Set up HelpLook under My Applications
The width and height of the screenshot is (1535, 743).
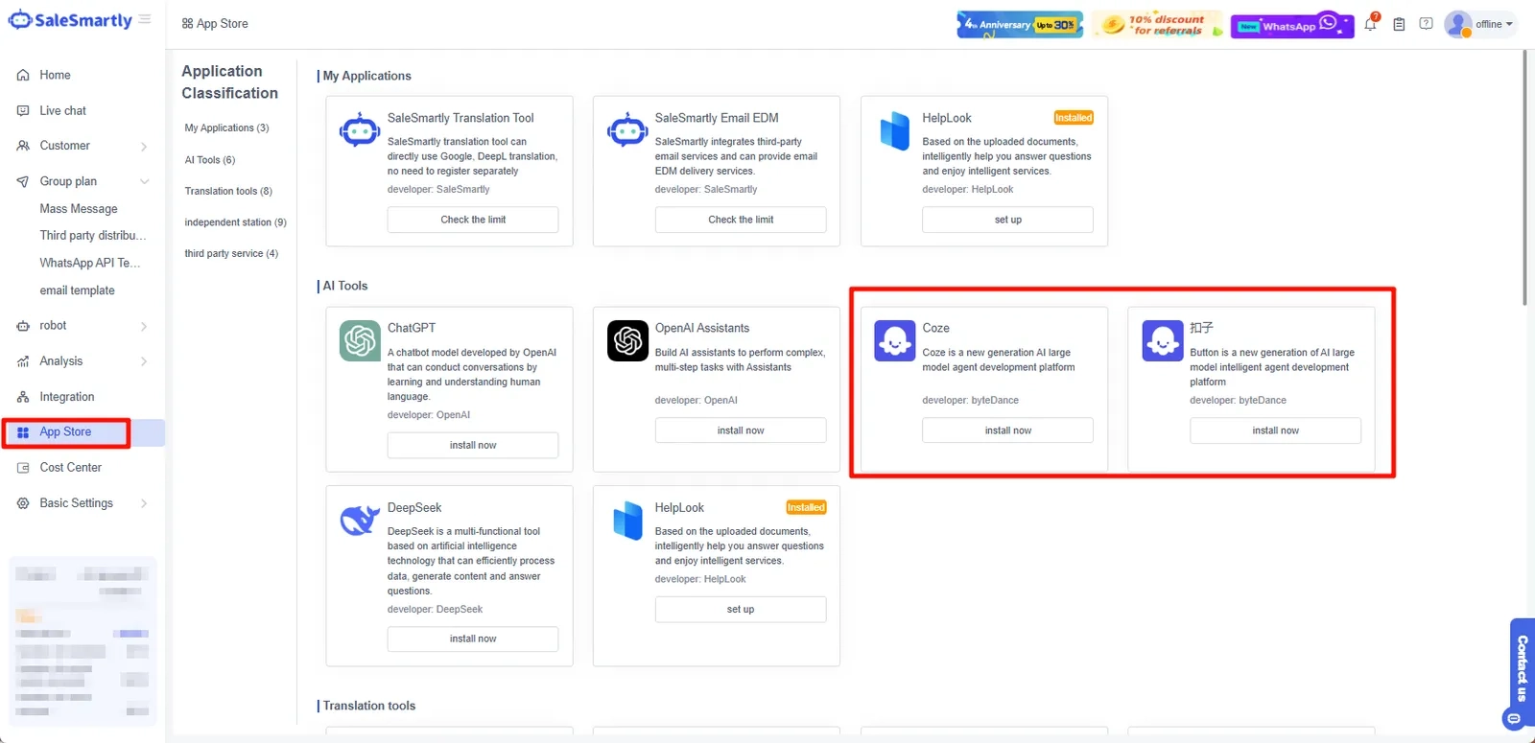point(1007,220)
